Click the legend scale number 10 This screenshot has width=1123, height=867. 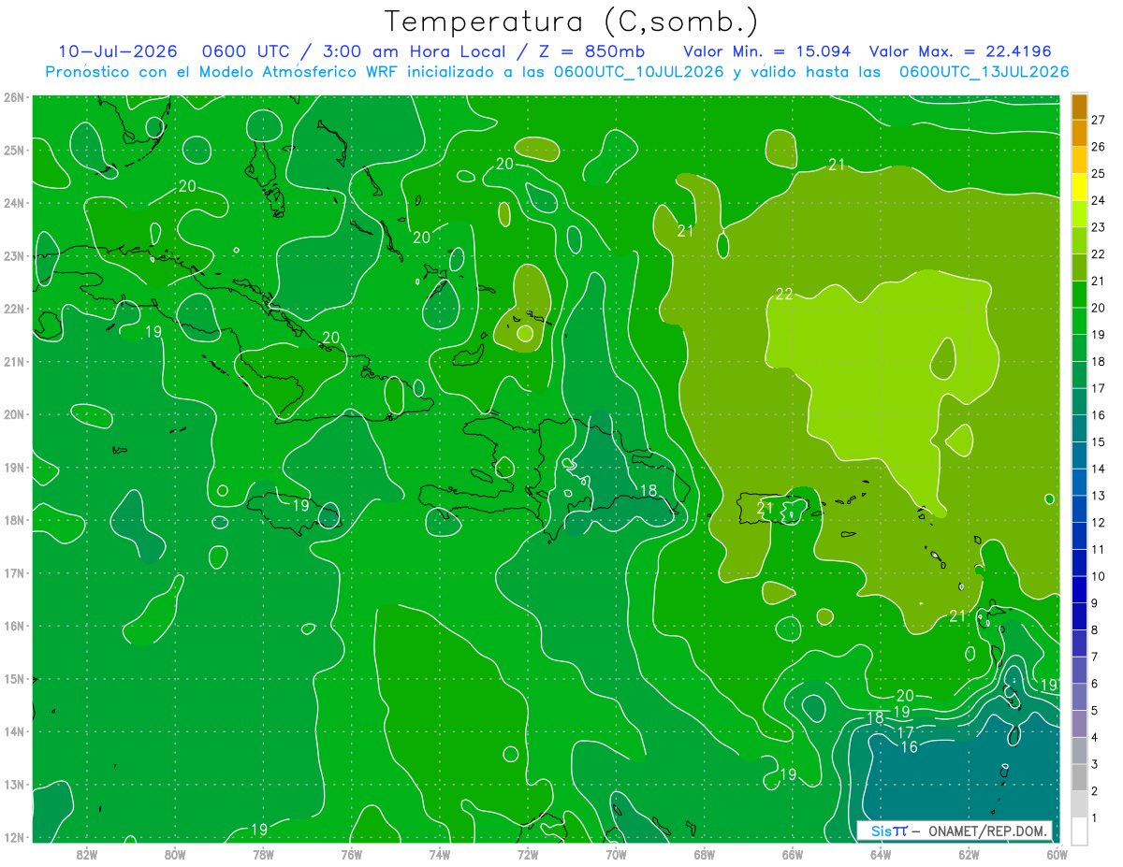point(1098,576)
